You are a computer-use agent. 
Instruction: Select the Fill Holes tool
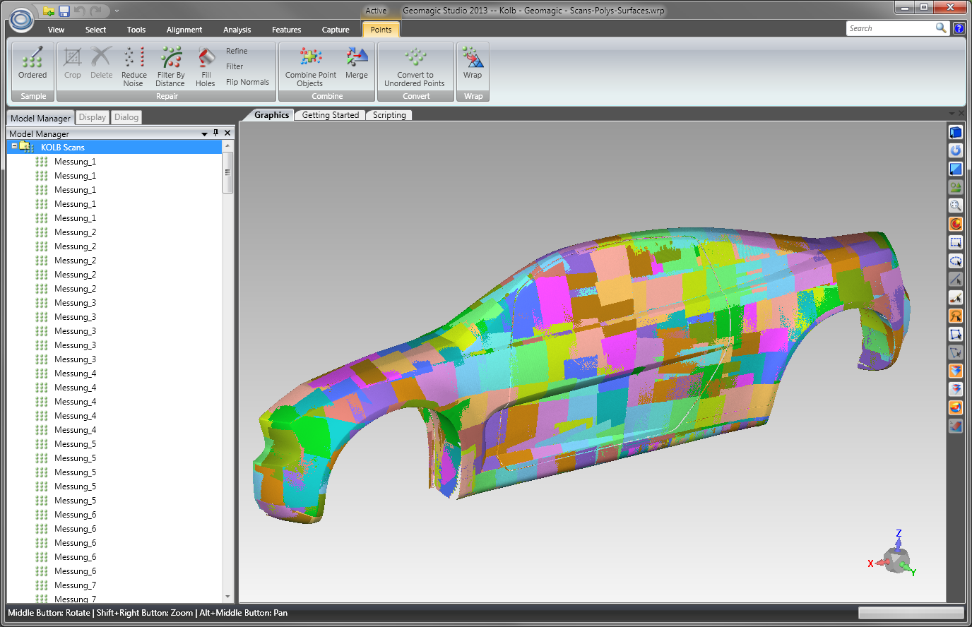[206, 66]
